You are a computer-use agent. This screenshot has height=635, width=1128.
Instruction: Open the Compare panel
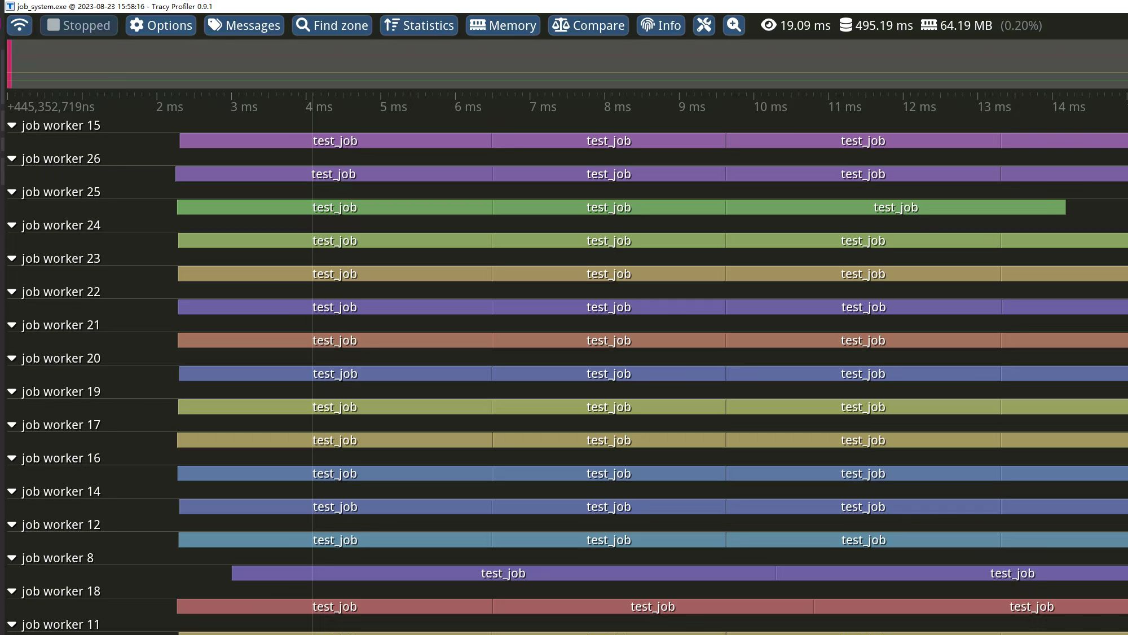[x=589, y=25]
